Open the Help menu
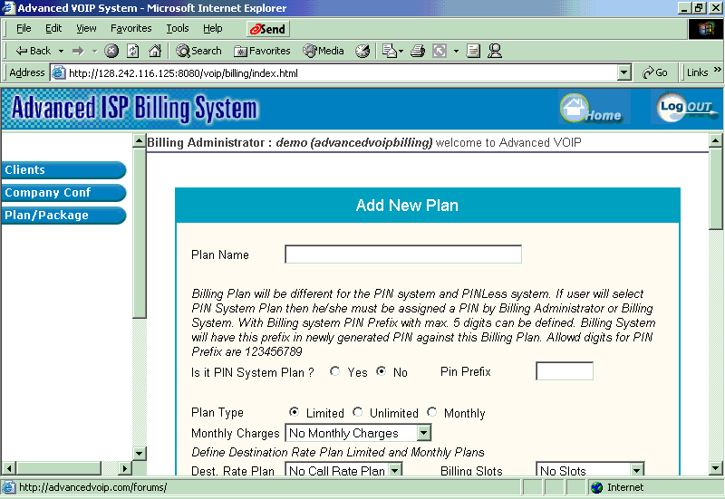The width and height of the screenshot is (725, 499). pos(213,29)
